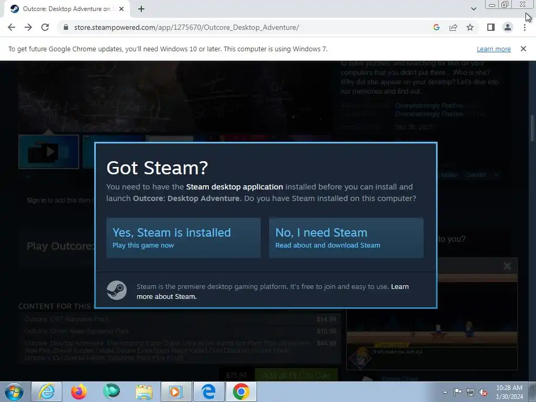Click the page vertical scrollbar
The height and width of the screenshot is (402, 536).
click(x=532, y=128)
